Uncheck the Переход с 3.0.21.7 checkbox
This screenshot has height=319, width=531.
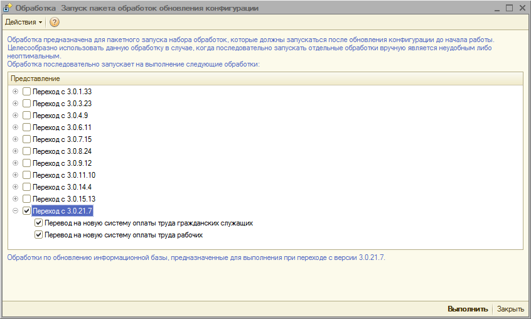click(26, 211)
